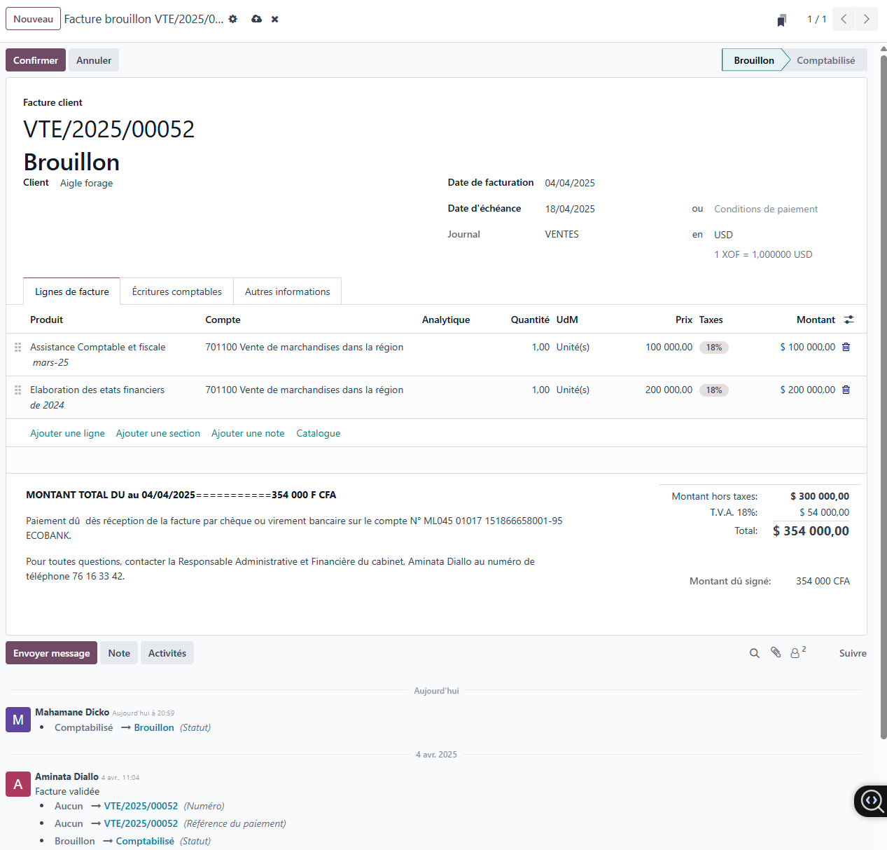The height and width of the screenshot is (850, 887).
Task: Open attachments paperclip icon
Action: click(776, 652)
